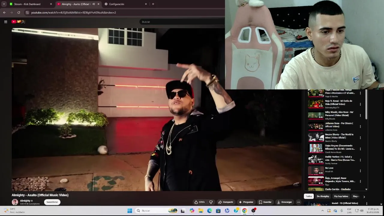Image resolution: width=384 pixels, height=216 pixels.
Task: Focus the Windows taskbar Buscar search box
Action: [x=157, y=211]
